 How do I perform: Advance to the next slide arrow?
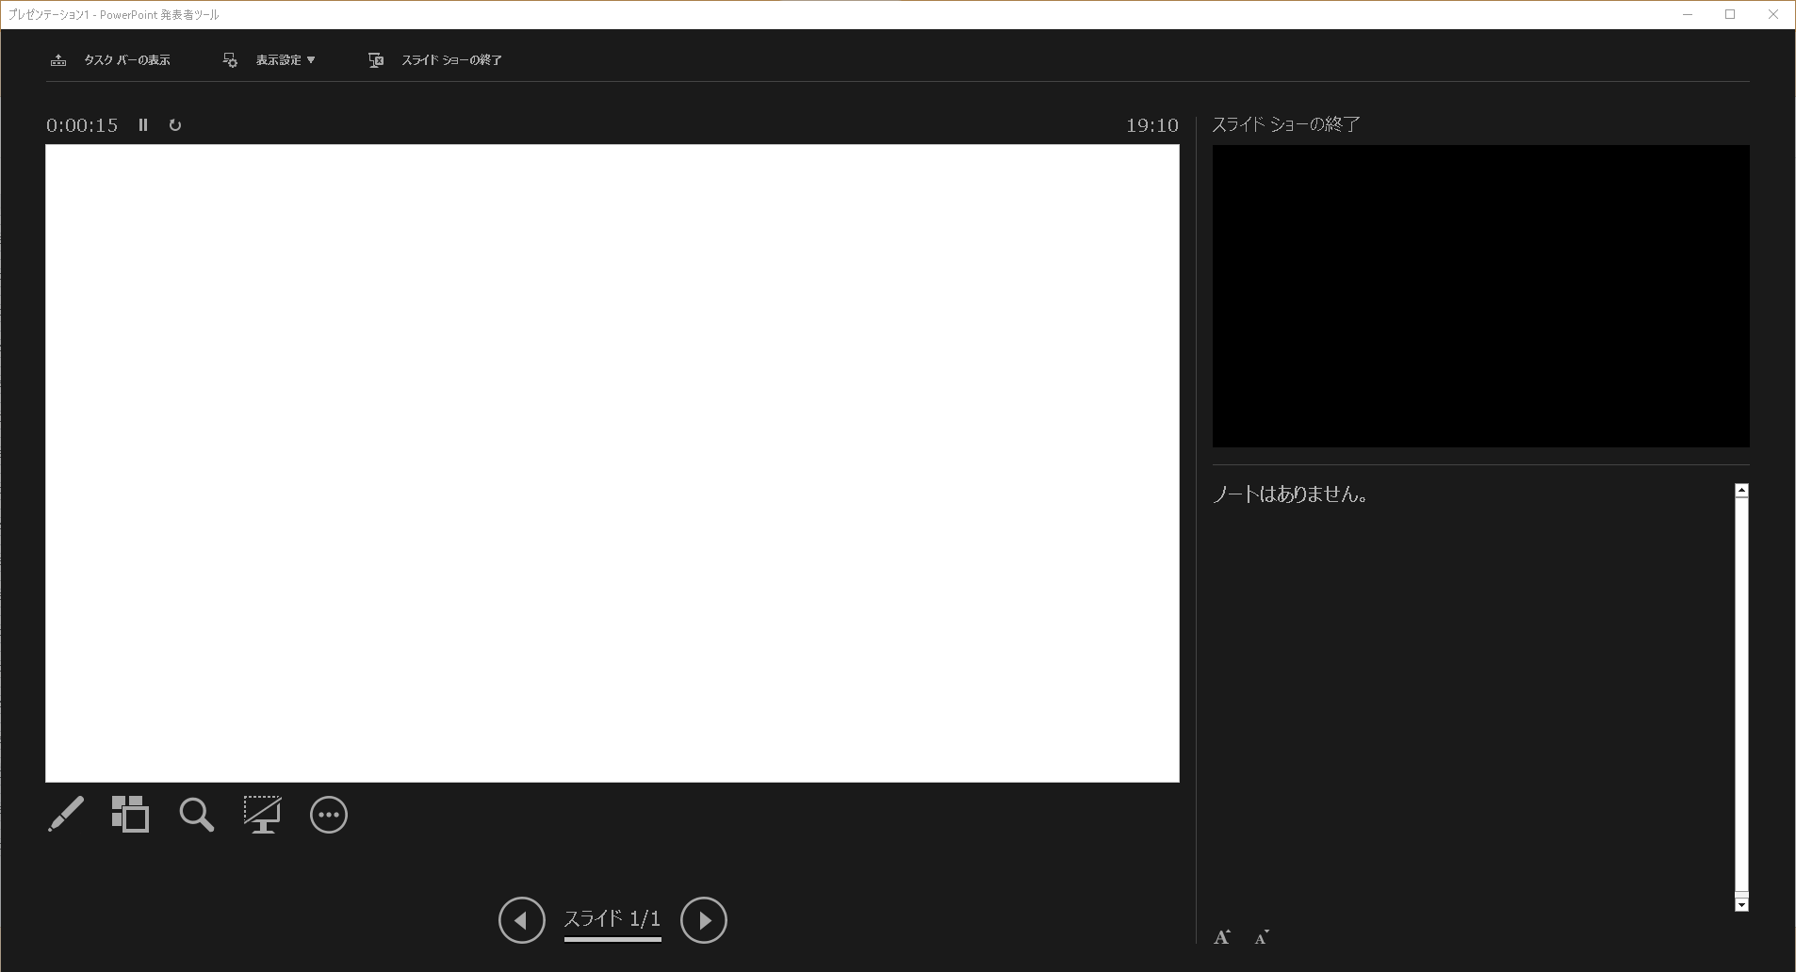pyautogui.click(x=704, y=920)
